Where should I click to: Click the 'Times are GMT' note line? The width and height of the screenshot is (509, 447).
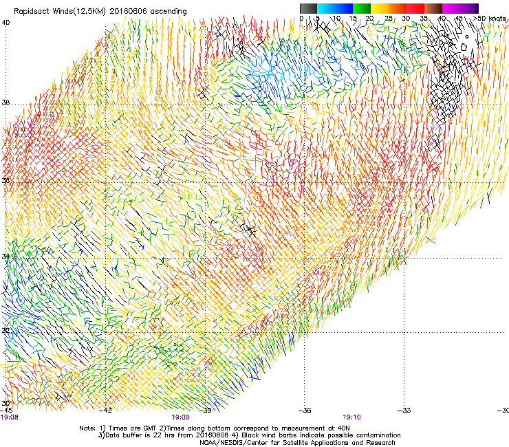tap(215, 428)
